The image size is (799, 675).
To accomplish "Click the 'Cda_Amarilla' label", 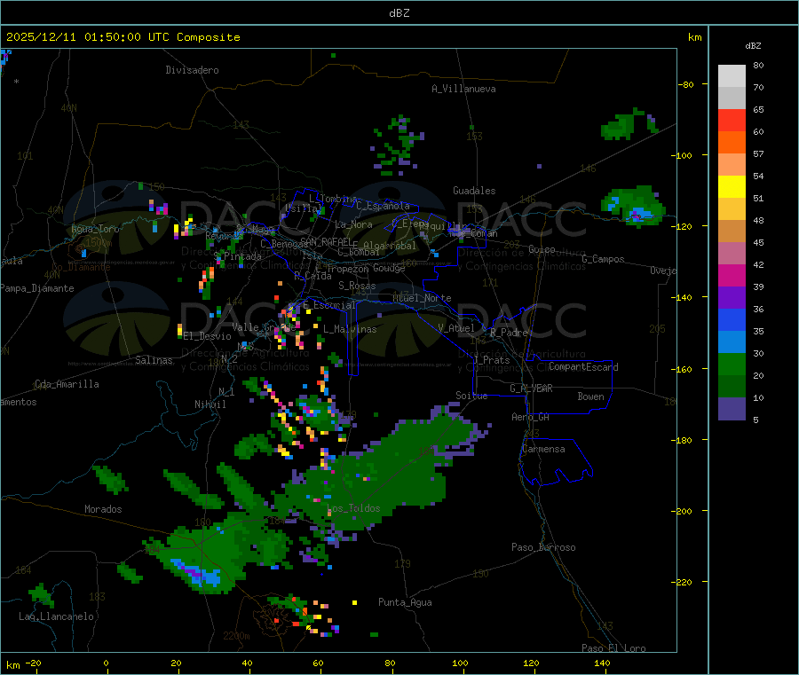I will (x=67, y=384).
